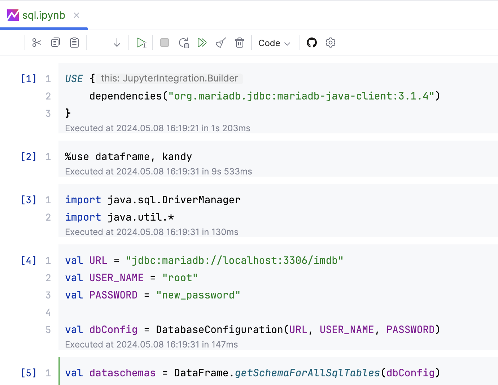
Task: Copy the current cell
Action: (x=55, y=43)
